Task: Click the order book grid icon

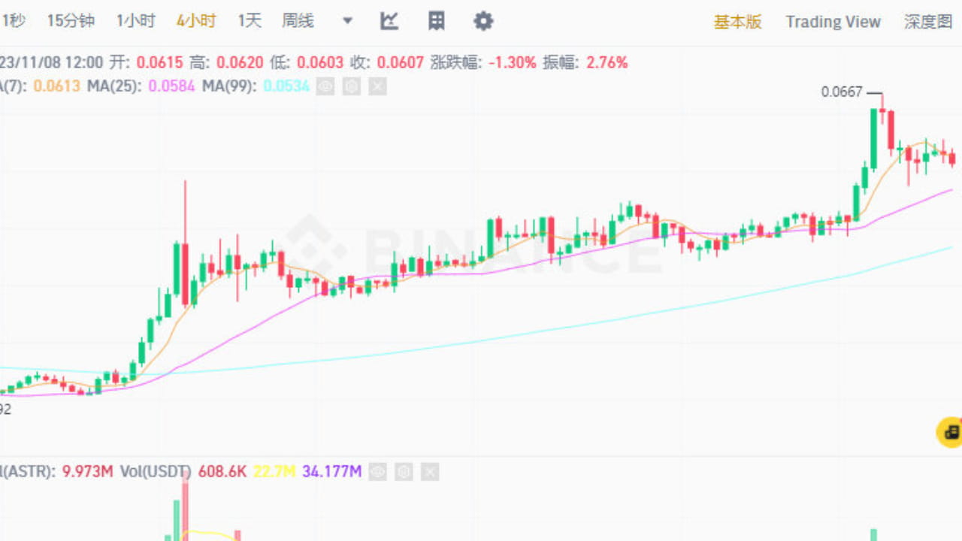Action: (x=436, y=21)
